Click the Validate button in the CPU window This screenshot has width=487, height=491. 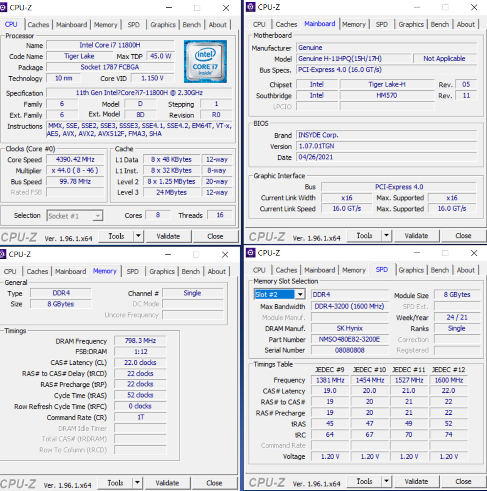pyautogui.click(x=169, y=236)
